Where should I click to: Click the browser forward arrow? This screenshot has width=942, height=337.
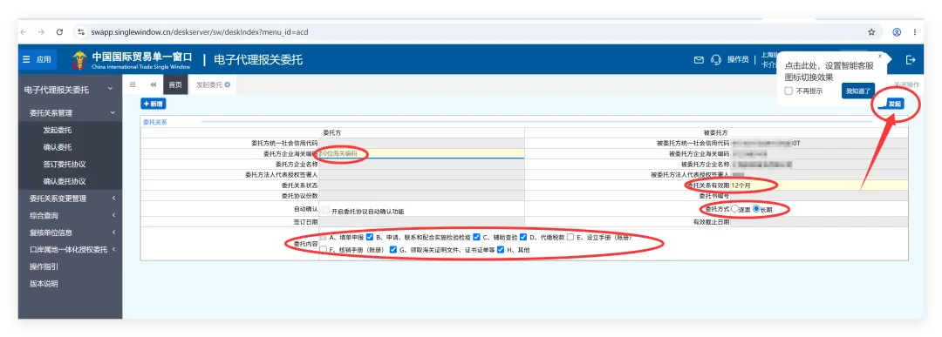(x=42, y=31)
